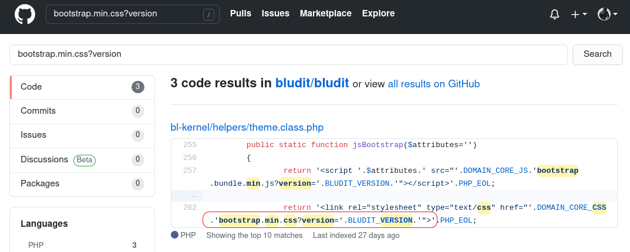The width and height of the screenshot is (630, 252).
Task: Click the slash shortcut key icon
Action: point(208,15)
